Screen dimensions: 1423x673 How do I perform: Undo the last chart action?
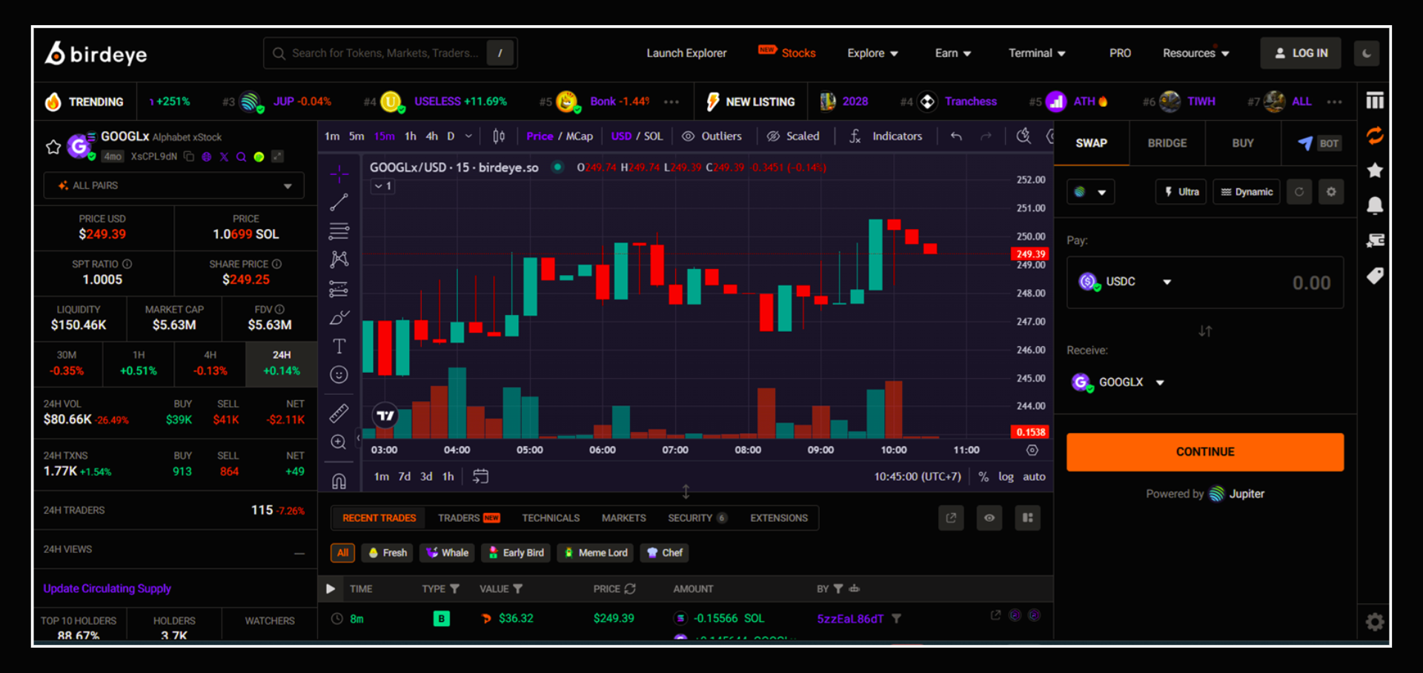(x=956, y=136)
